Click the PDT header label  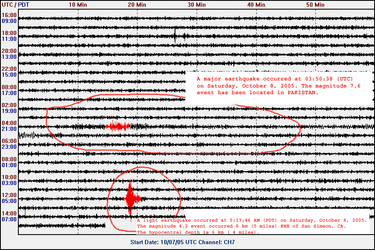(x=23, y=5)
